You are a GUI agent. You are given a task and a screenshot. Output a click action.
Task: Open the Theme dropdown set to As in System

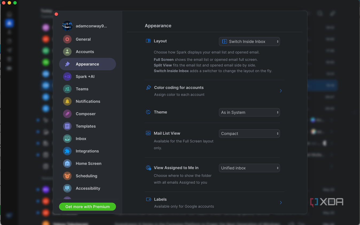click(x=249, y=112)
